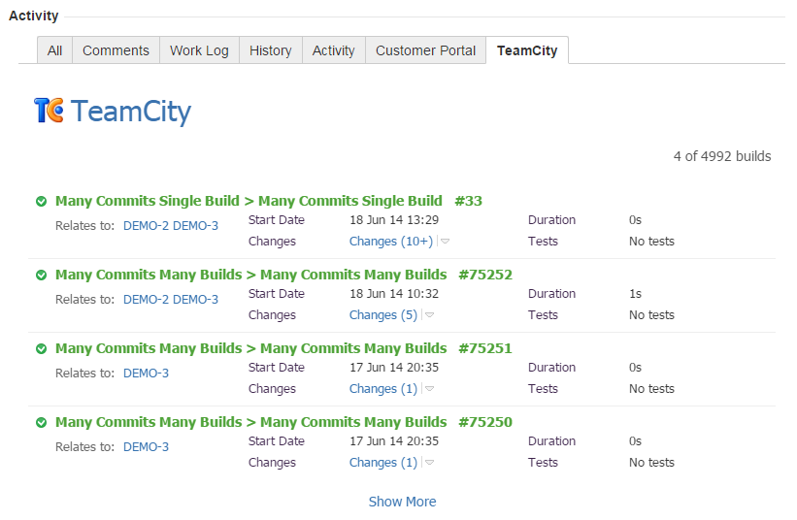Expand the changes arrow for build #75251
The height and width of the screenshot is (520, 797).
click(429, 389)
